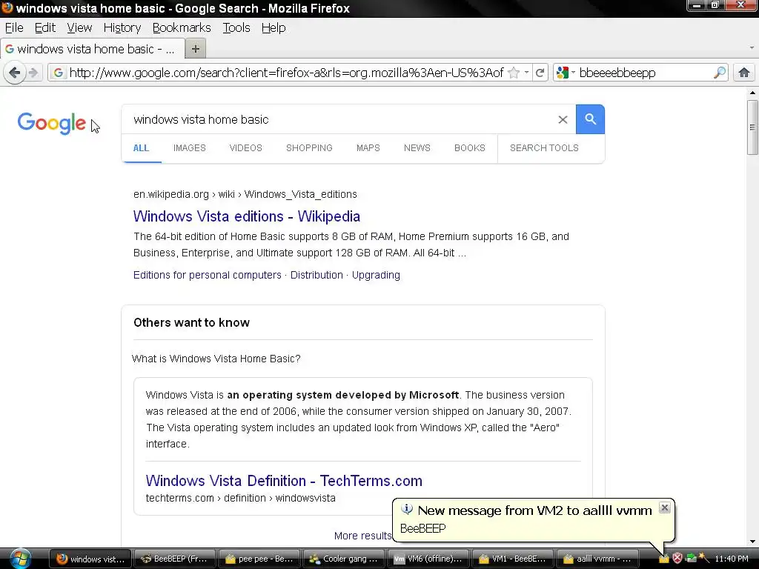Open the Firefox home page
This screenshot has width=759, height=569.
(x=744, y=73)
